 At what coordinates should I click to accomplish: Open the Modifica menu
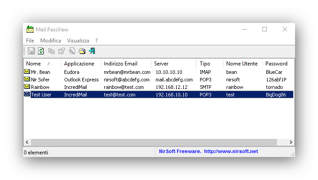coord(50,41)
